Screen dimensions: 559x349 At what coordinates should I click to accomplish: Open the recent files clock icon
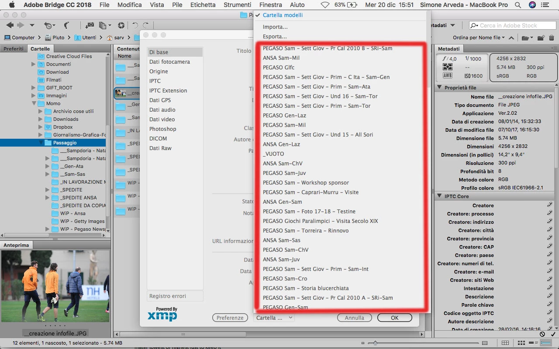pos(48,25)
